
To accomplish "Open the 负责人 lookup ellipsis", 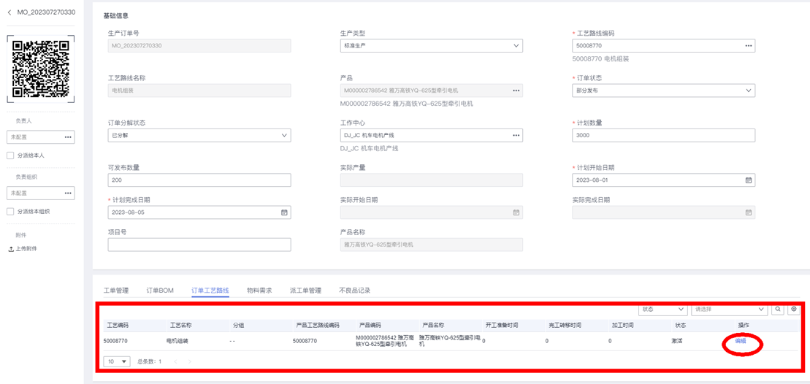I will tap(68, 137).
